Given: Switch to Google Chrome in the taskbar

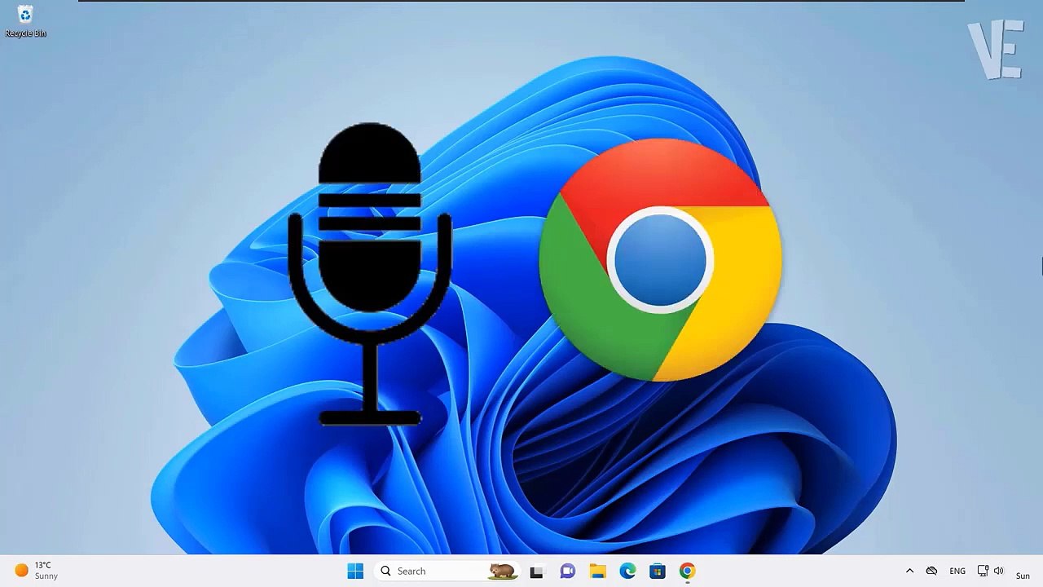Looking at the screenshot, I should 688,572.
